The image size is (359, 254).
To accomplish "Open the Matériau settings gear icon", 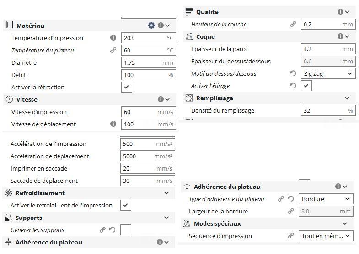I will pyautogui.click(x=151, y=26).
